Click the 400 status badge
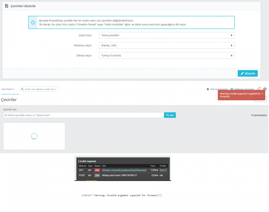Image resolution: width=269 pixels, height=212 pixels. (97, 170)
